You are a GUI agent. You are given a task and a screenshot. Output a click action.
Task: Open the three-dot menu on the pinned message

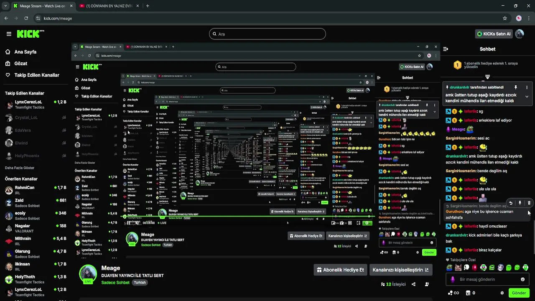[527, 87]
